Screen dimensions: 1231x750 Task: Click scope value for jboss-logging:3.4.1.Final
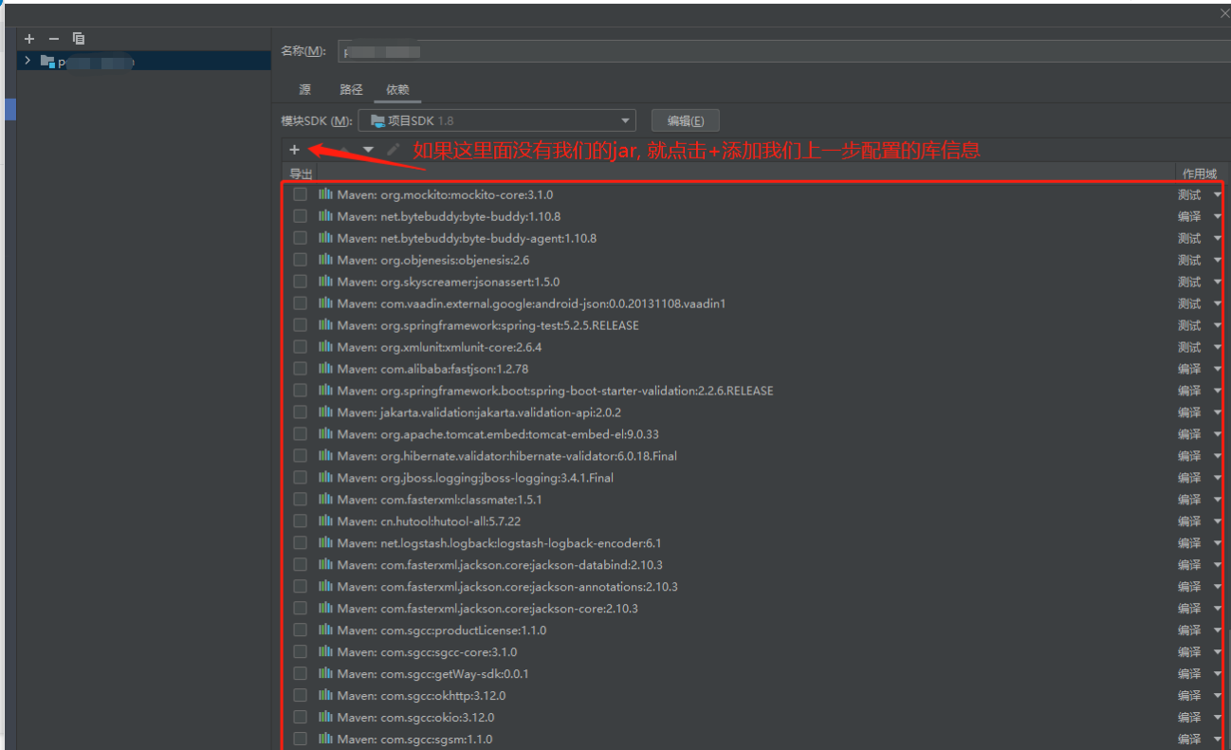point(1189,478)
